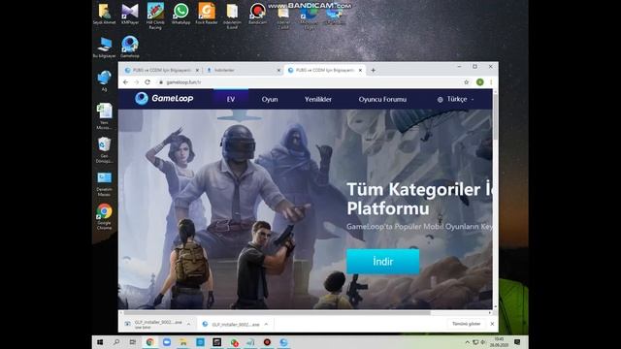Click the GameLoop logo in the site header
Screen dimensions: 621x349
[x=164, y=98]
